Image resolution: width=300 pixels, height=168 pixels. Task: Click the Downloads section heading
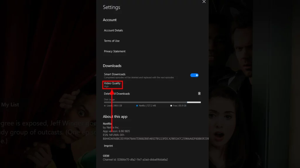[x=112, y=66]
